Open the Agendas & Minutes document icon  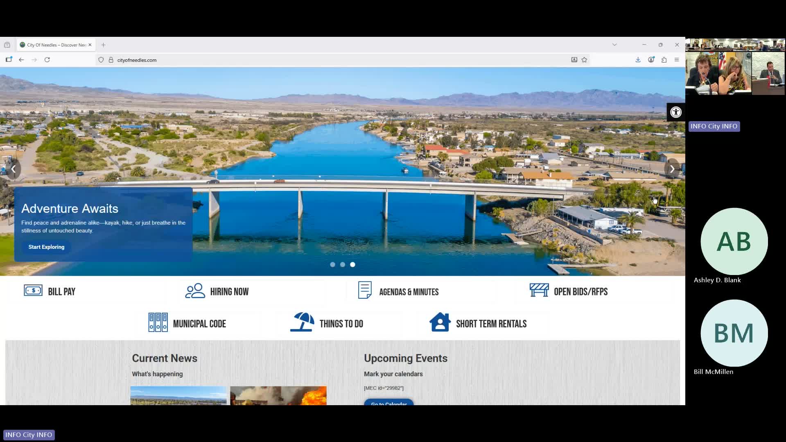365,290
